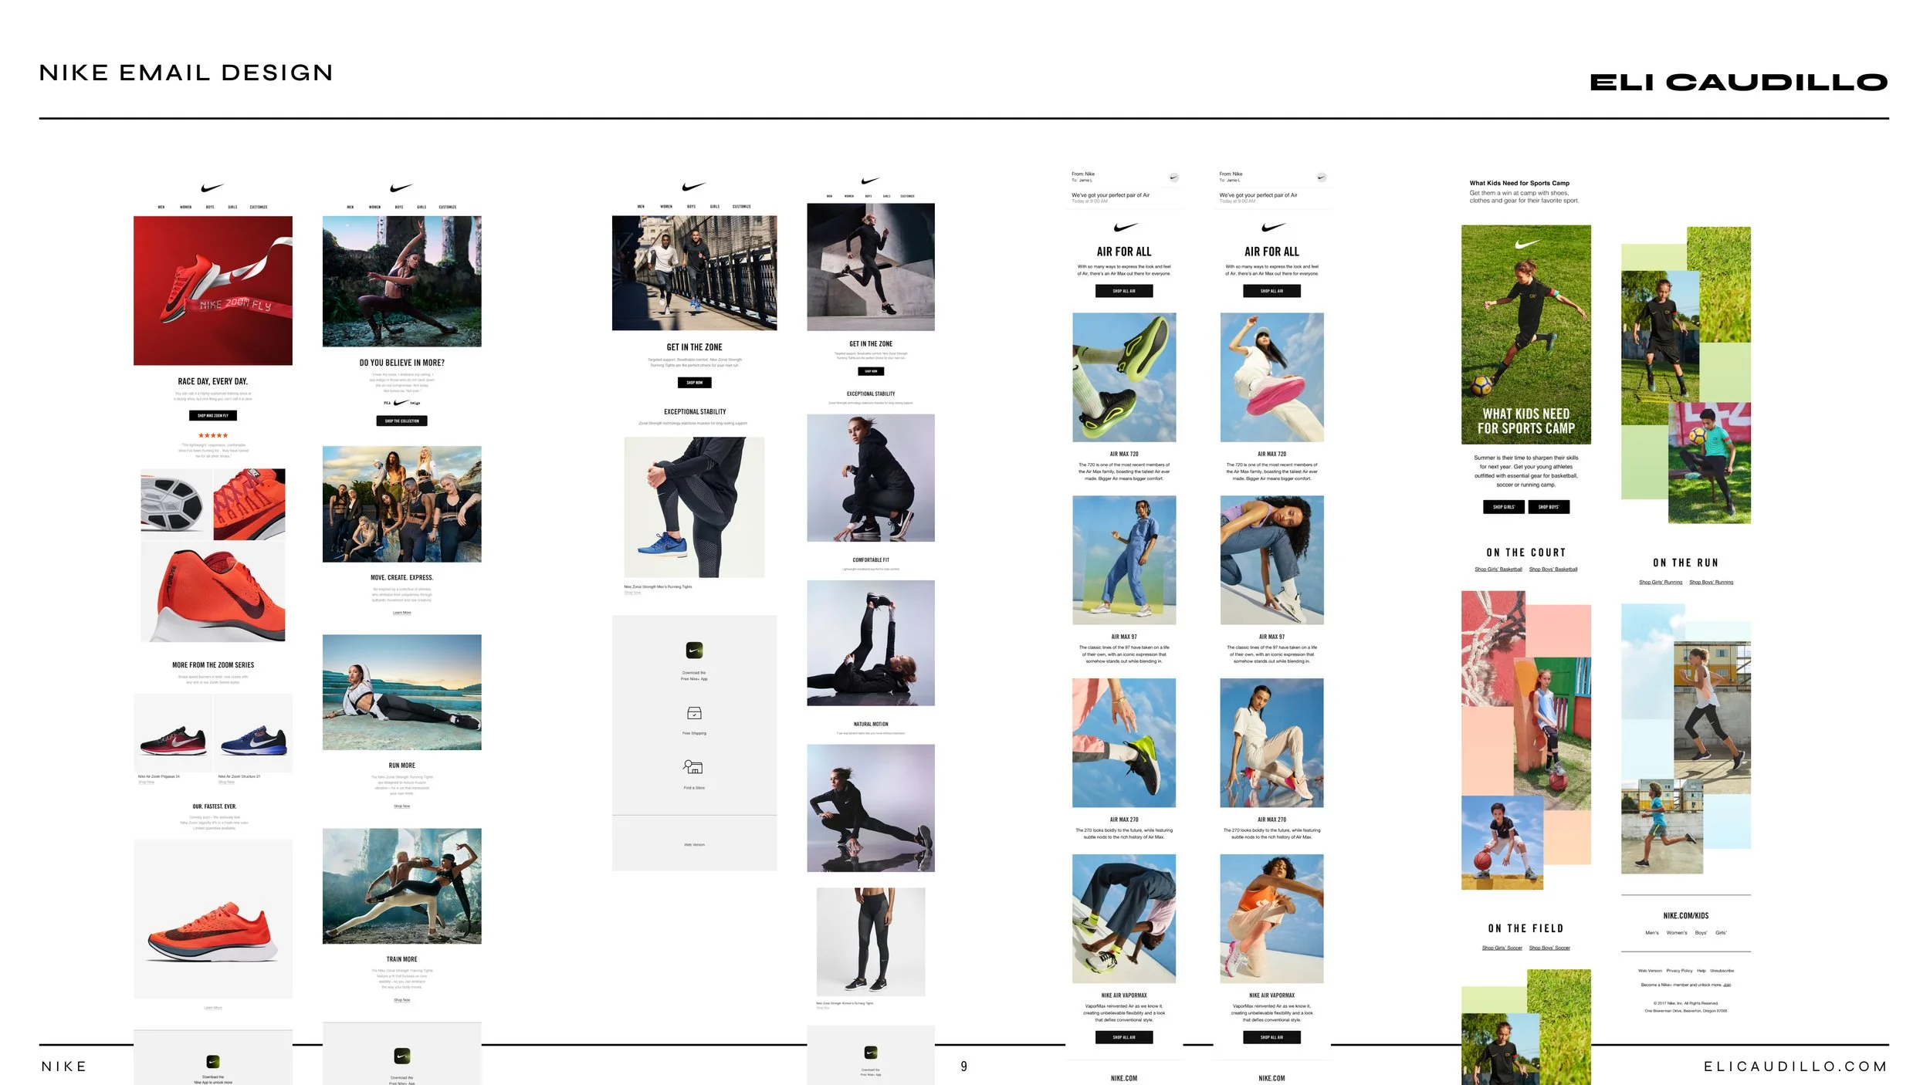This screenshot has height=1085, width=1930.
Task: Follow the Shop Girls' Soccer link
Action: [1502, 948]
